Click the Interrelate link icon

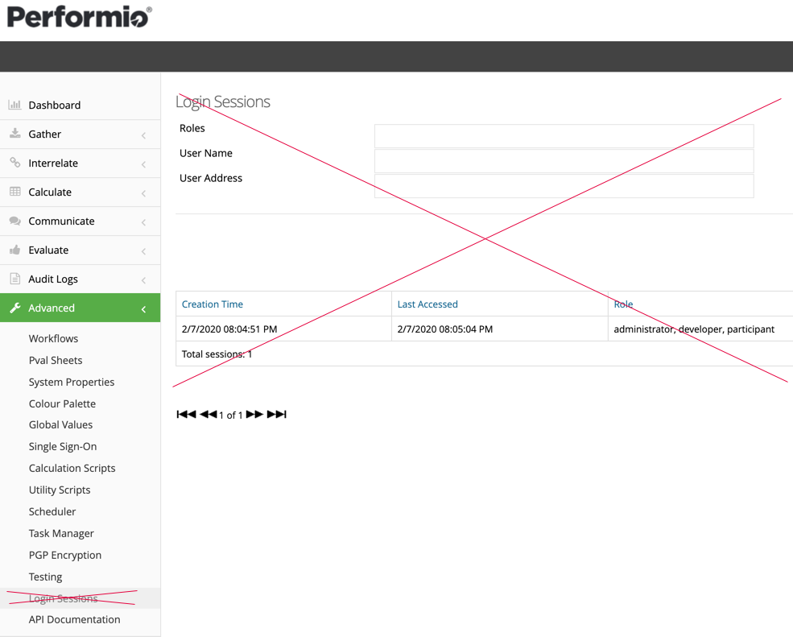(14, 163)
